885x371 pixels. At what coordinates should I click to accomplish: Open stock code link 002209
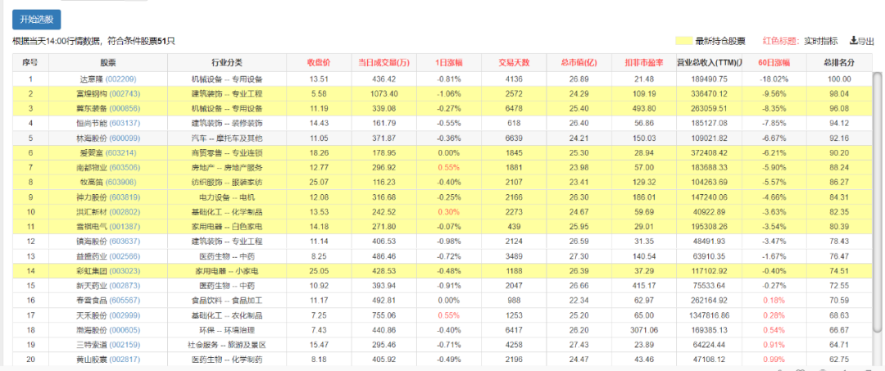[119, 79]
